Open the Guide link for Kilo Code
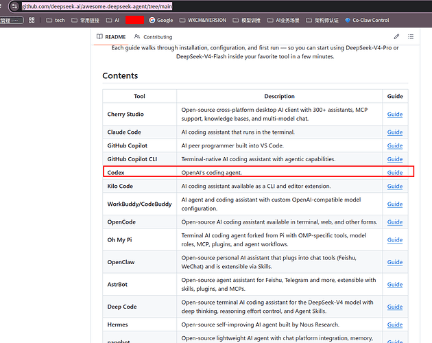This screenshot has width=432, height=343. tap(395, 186)
